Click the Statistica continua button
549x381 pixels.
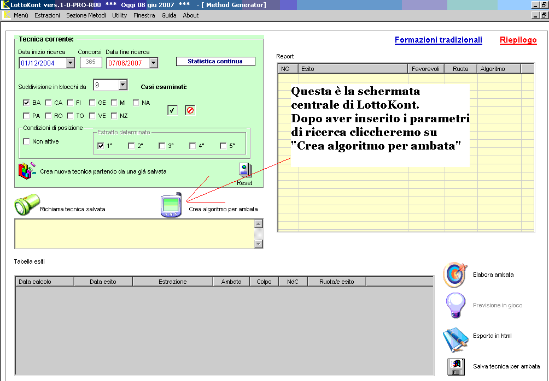(x=215, y=61)
